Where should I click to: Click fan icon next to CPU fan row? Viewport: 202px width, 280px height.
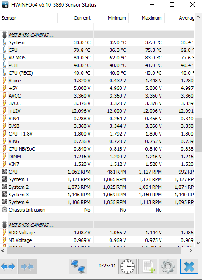coord(4,172)
